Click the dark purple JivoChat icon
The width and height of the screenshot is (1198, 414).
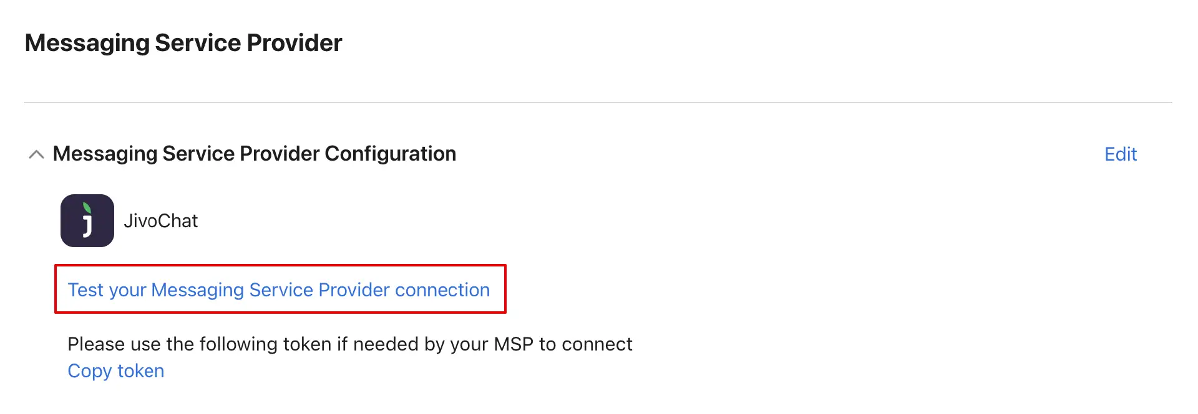(87, 220)
